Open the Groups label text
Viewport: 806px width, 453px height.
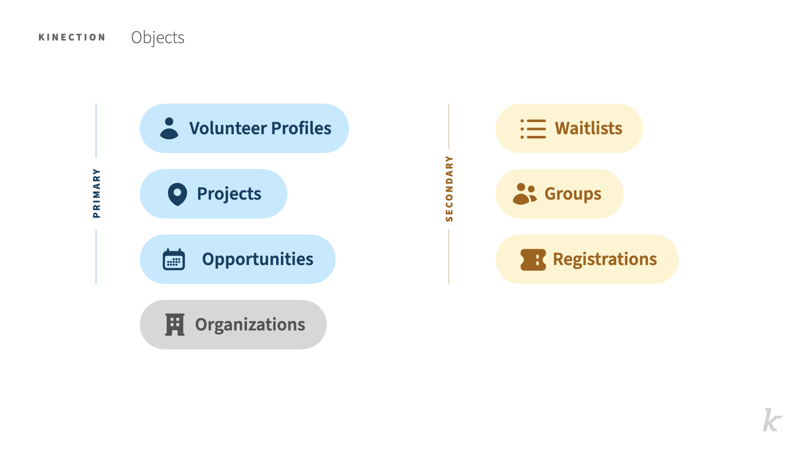[573, 194]
